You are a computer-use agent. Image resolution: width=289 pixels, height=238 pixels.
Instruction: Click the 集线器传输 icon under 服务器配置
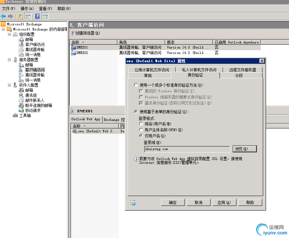[21, 75]
